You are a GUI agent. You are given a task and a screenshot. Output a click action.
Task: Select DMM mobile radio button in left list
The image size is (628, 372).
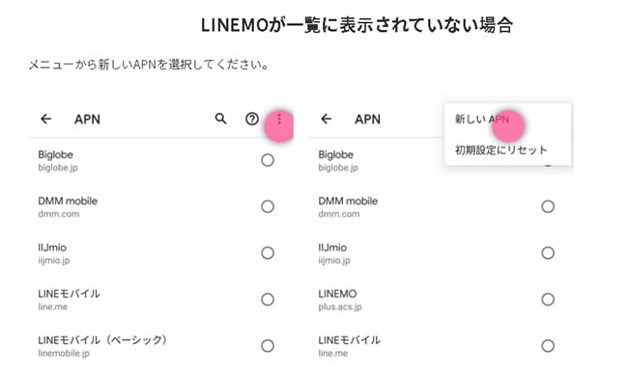(268, 206)
